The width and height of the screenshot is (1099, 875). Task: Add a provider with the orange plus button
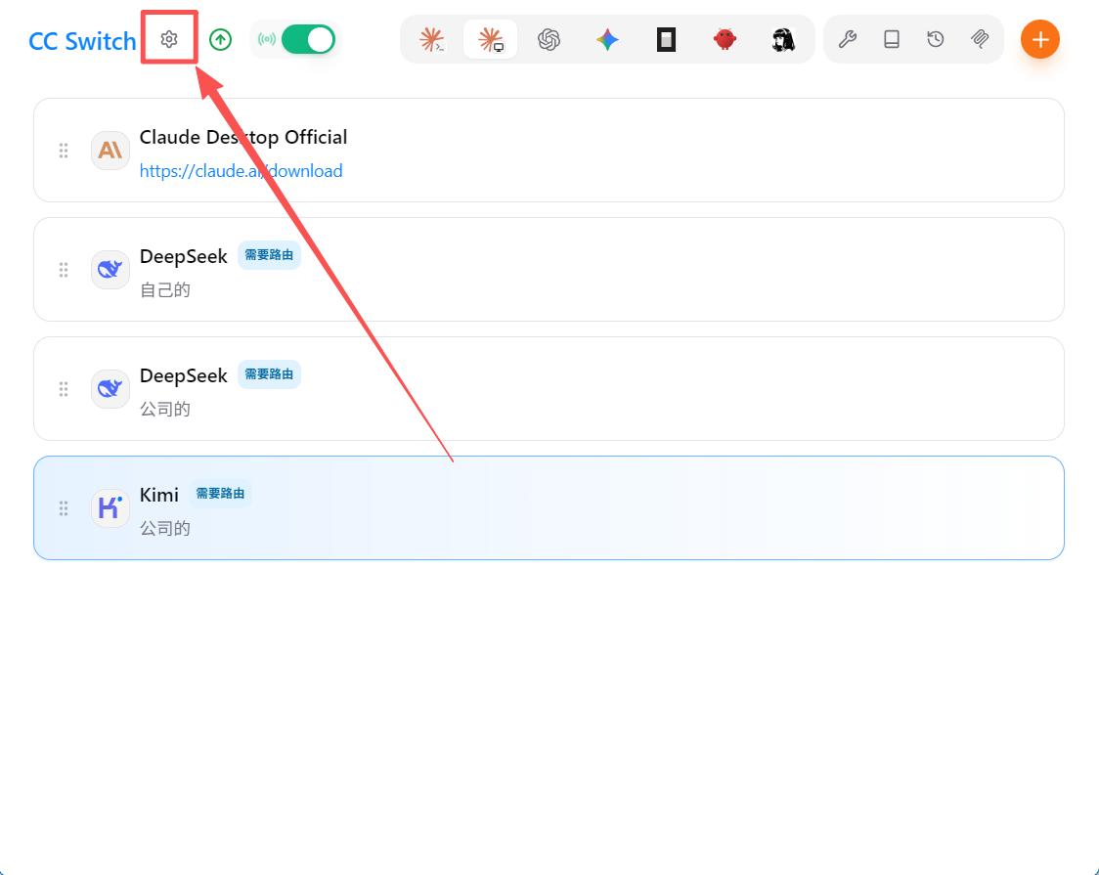coord(1040,39)
